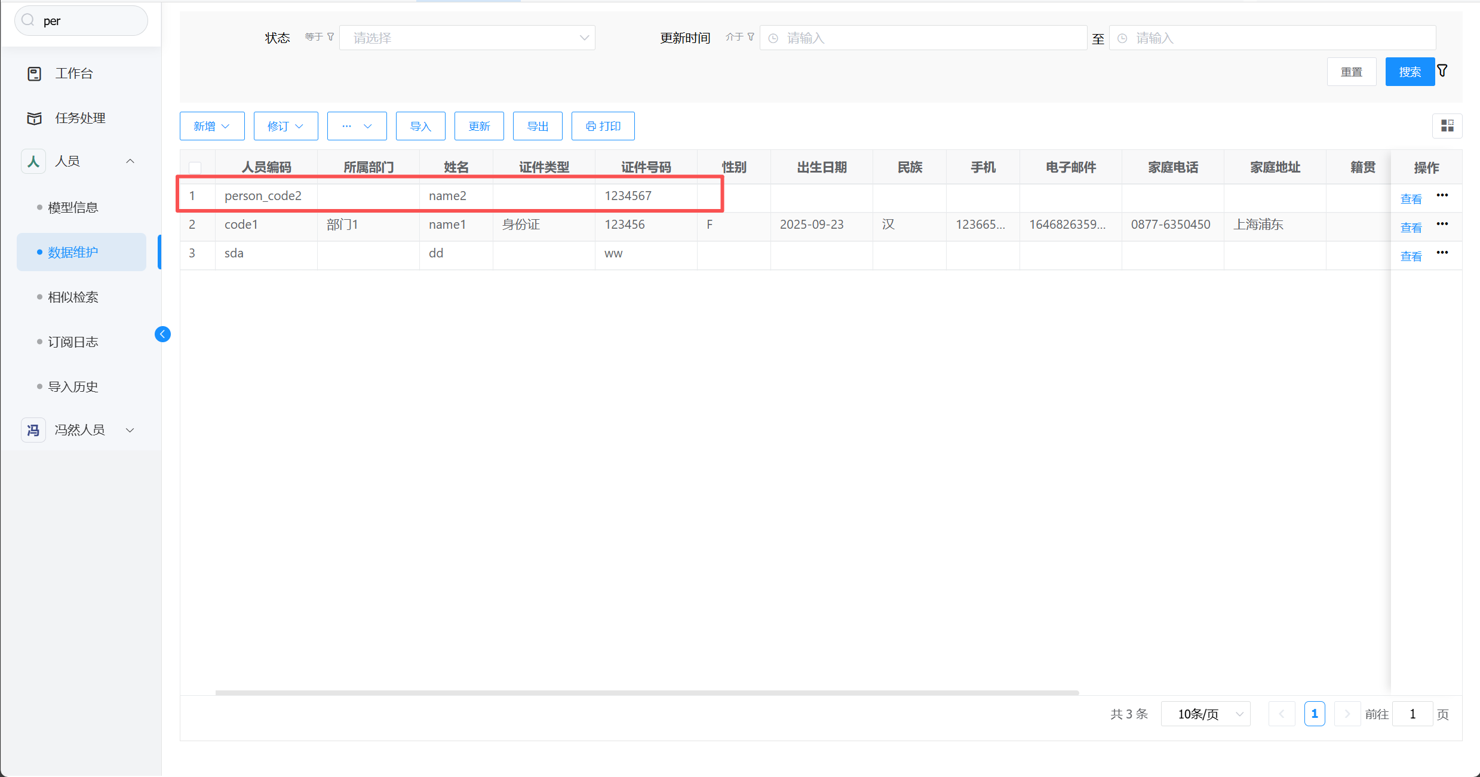
Task: Open the 10条/页 page size dropdown
Action: [1205, 714]
